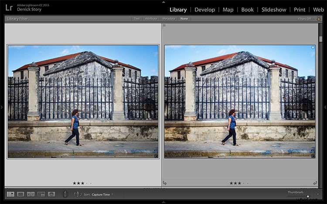This screenshot has height=204, width=327.
Task: Click the Derrick Story name text
Action: [x=29, y=10]
